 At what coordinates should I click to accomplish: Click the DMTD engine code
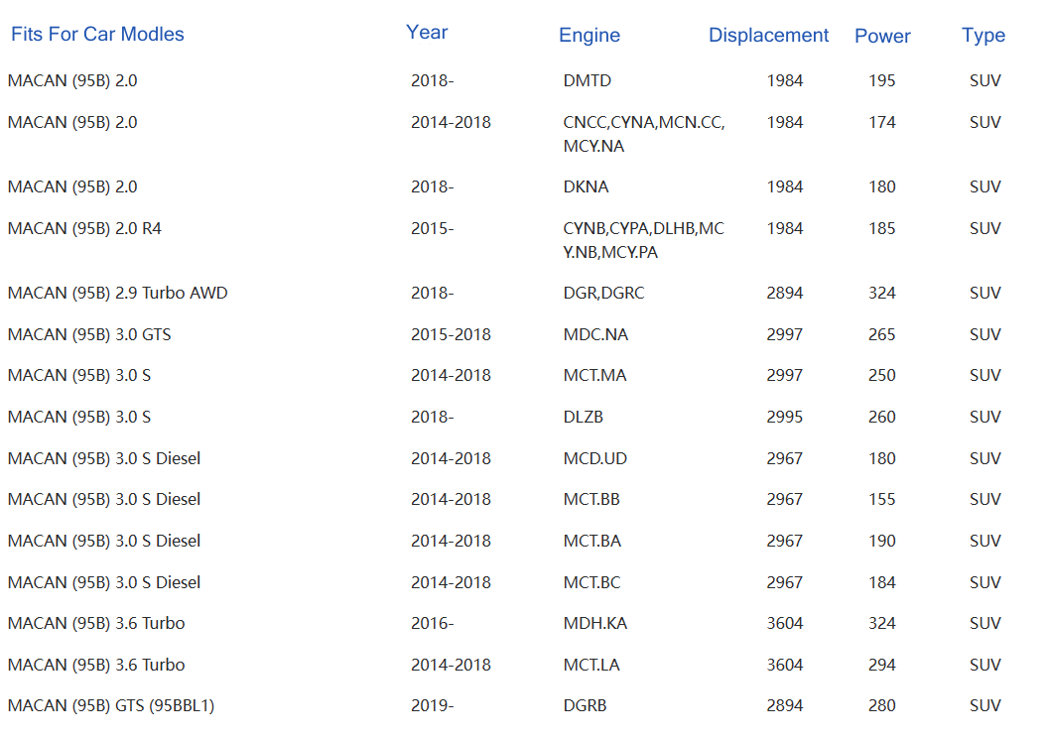coord(587,80)
